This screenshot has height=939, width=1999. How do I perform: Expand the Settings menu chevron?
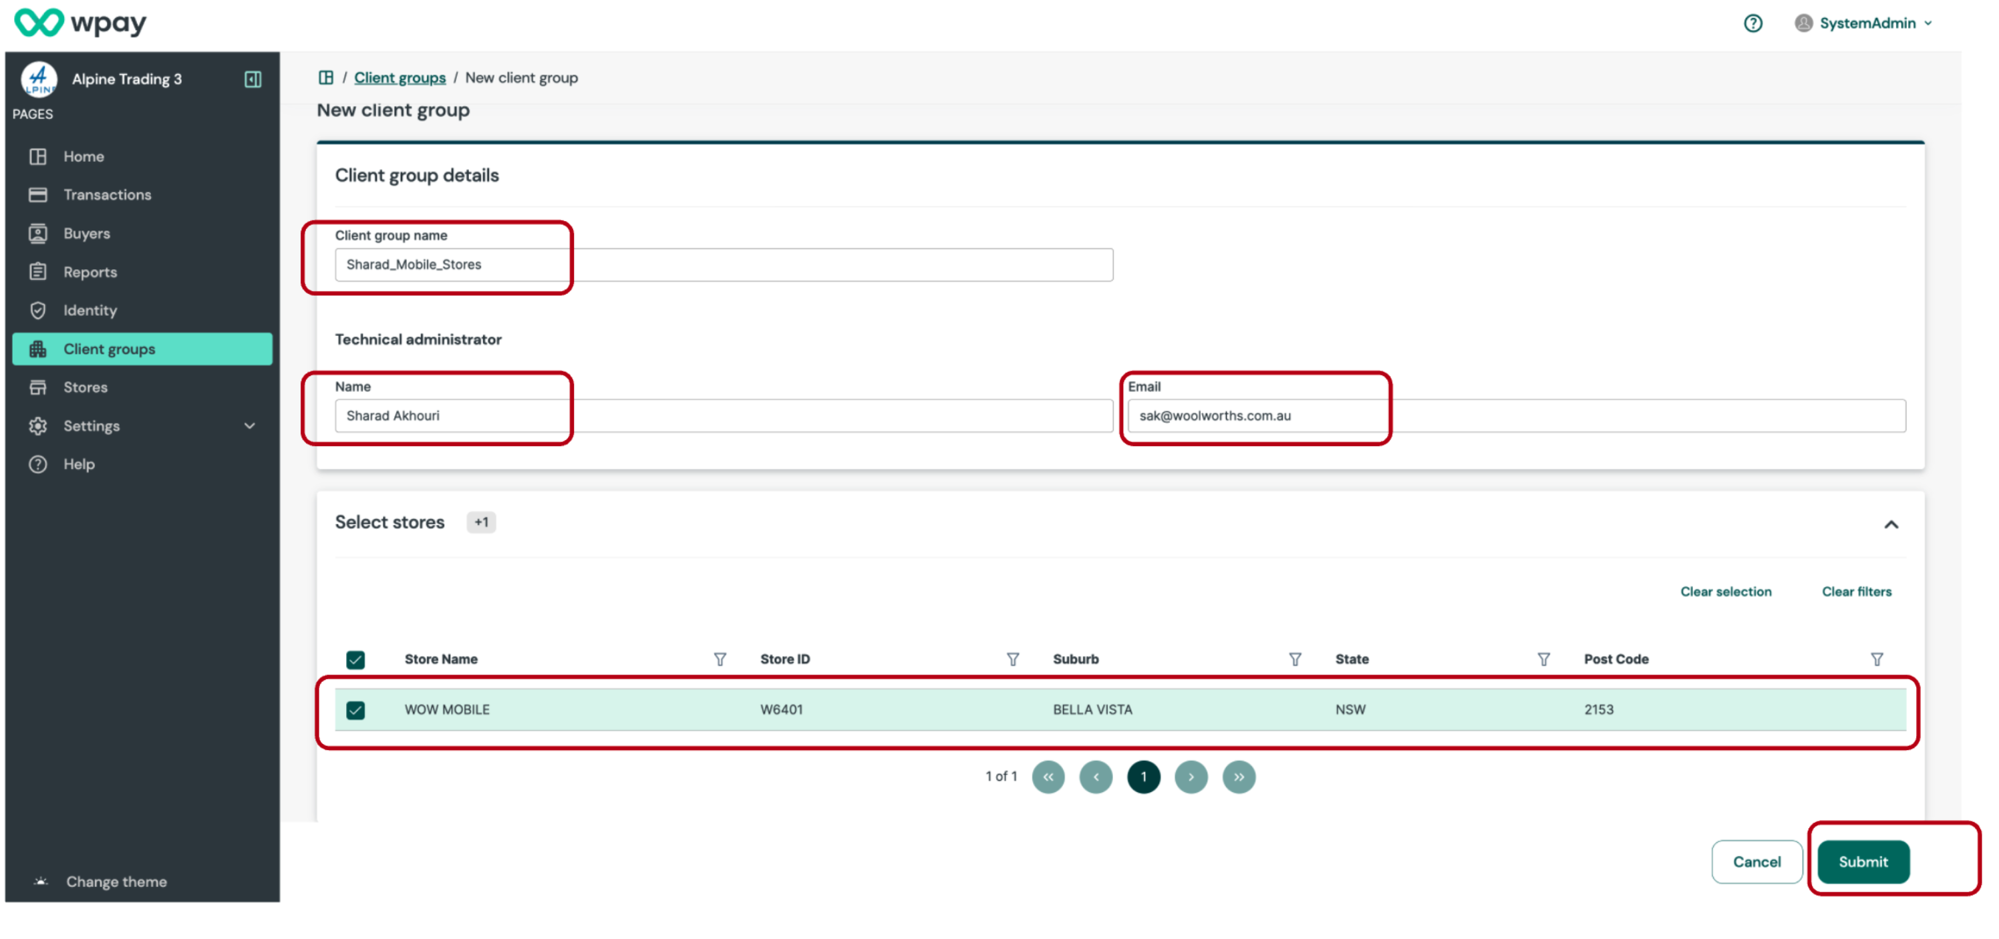point(249,425)
